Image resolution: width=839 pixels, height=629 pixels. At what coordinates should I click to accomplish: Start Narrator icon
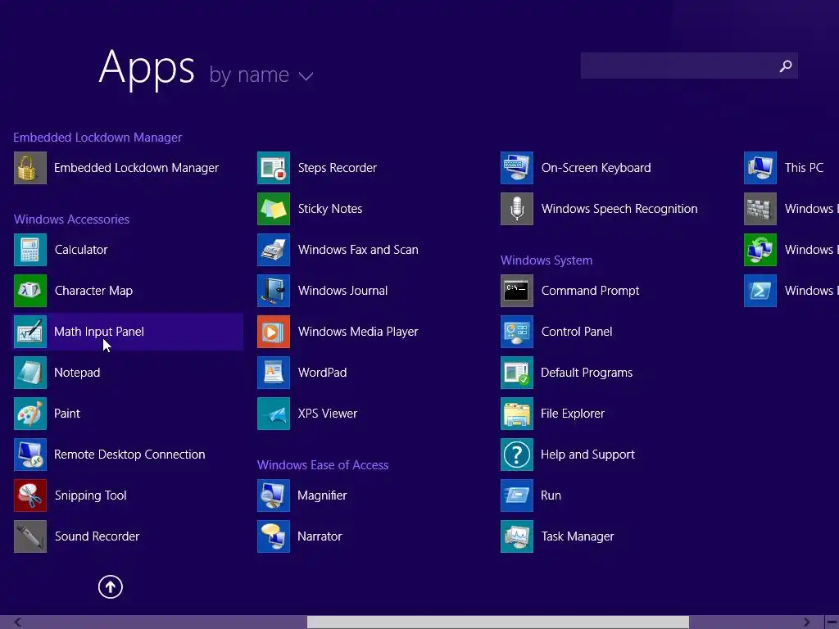[274, 536]
